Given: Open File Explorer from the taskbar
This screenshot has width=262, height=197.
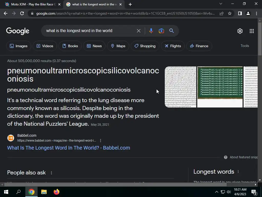Looking at the screenshot, I should pyautogui.click(x=44, y=192).
